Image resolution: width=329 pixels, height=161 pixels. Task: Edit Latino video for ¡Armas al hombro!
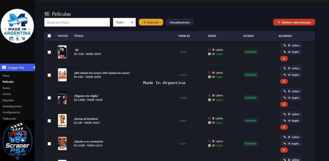291,114
